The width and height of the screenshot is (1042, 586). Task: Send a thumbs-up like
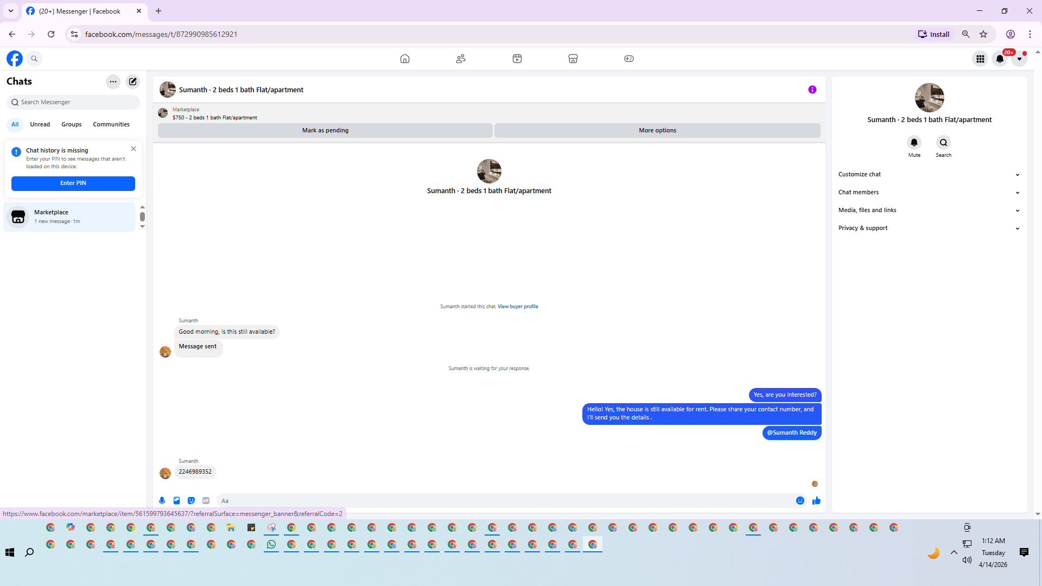point(816,500)
